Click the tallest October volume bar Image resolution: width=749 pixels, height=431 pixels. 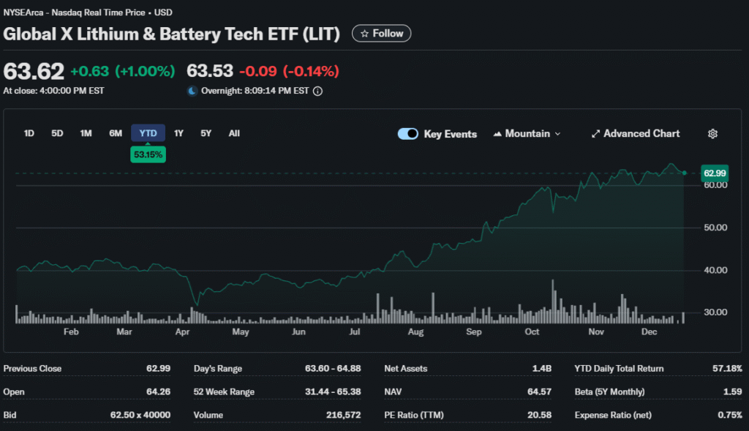click(554, 301)
